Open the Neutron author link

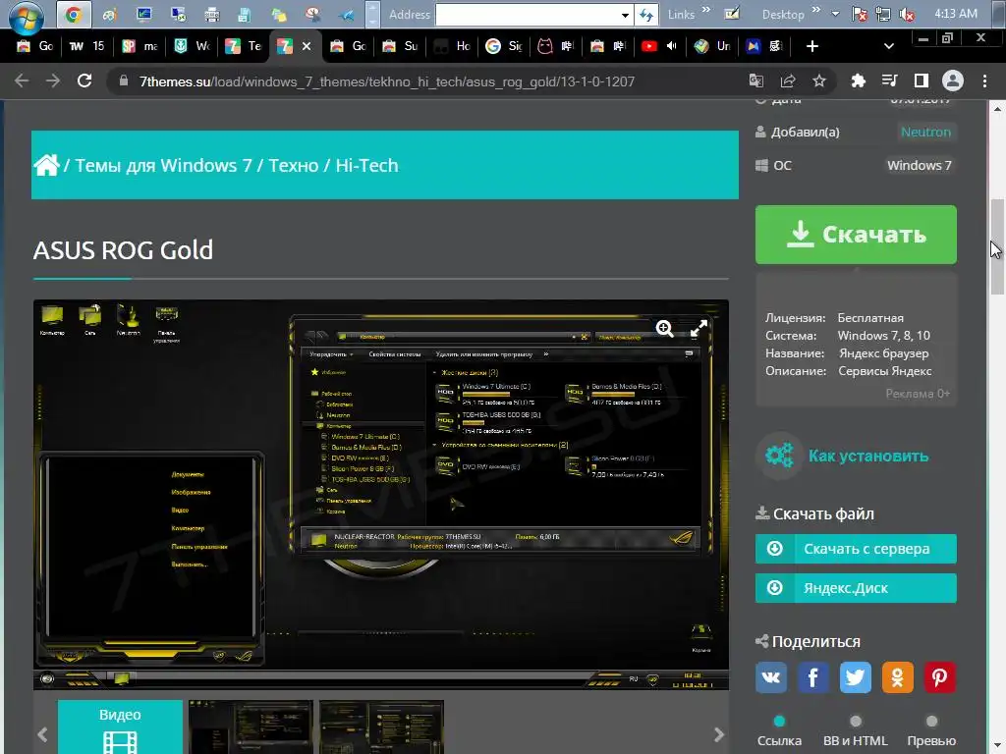point(925,133)
